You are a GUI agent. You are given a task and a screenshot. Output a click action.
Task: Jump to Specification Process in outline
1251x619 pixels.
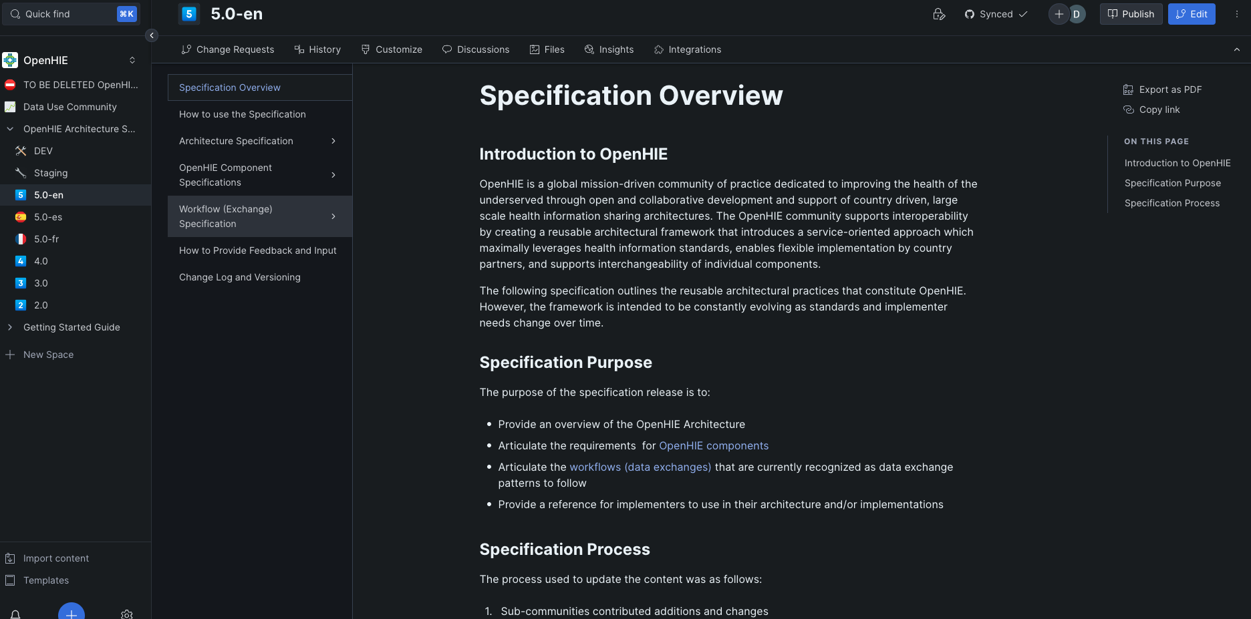(x=1172, y=203)
